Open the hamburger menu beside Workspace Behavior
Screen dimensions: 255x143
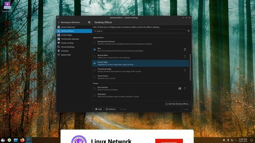[89, 22]
